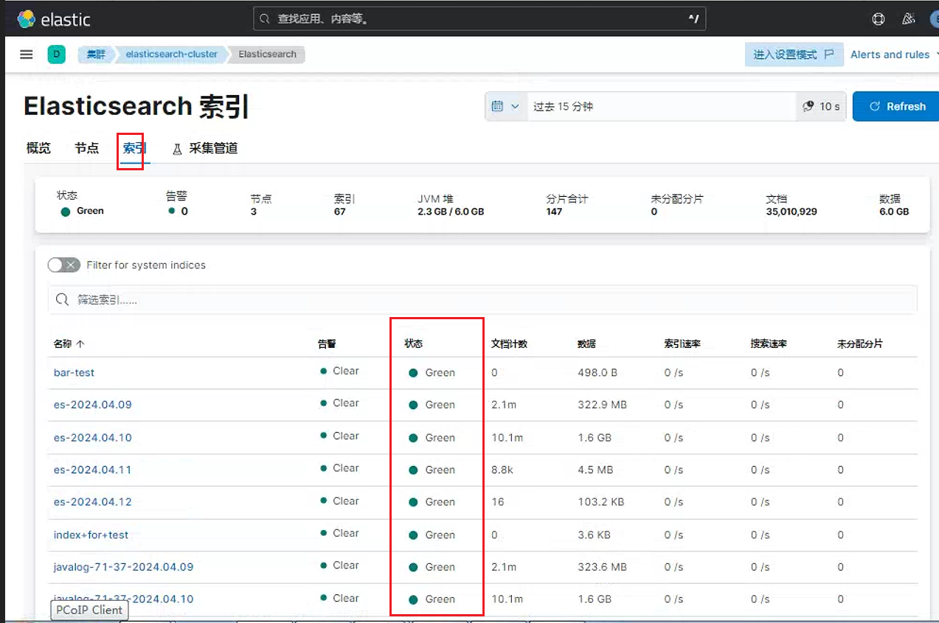This screenshot has height=623, width=939.
Task: Click the 进入设置模式 button
Action: pos(794,55)
